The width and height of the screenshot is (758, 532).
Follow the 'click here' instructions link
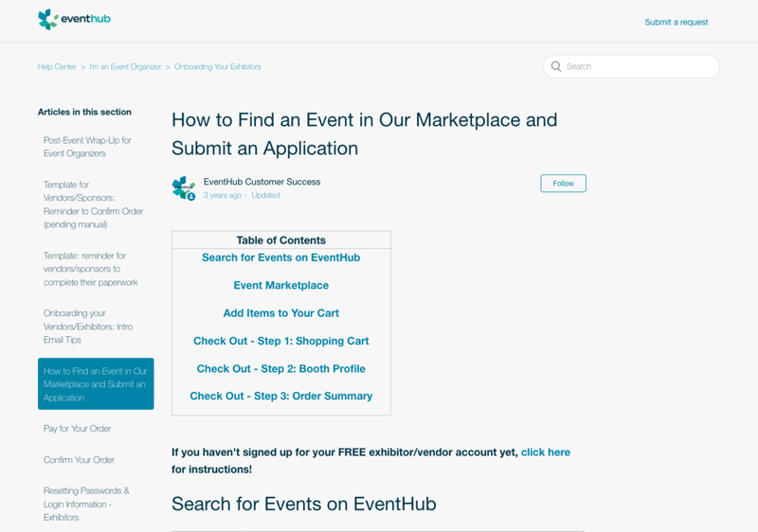coord(546,452)
